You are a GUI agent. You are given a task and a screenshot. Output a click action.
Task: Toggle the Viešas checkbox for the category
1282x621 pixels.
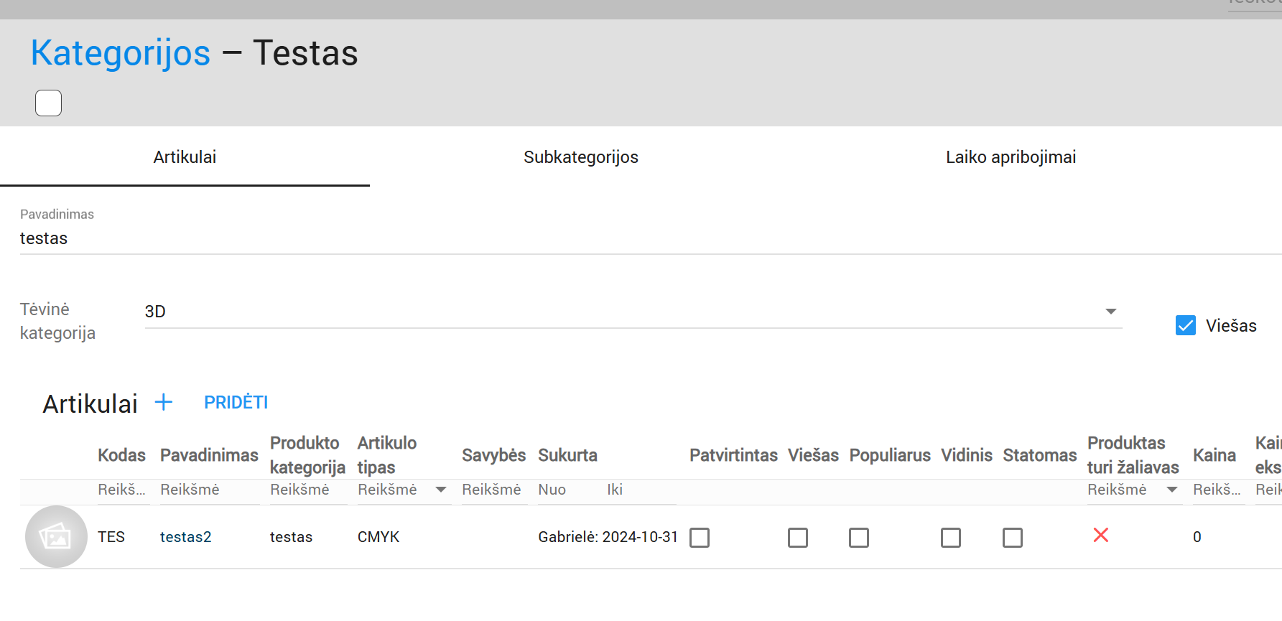pos(1185,325)
